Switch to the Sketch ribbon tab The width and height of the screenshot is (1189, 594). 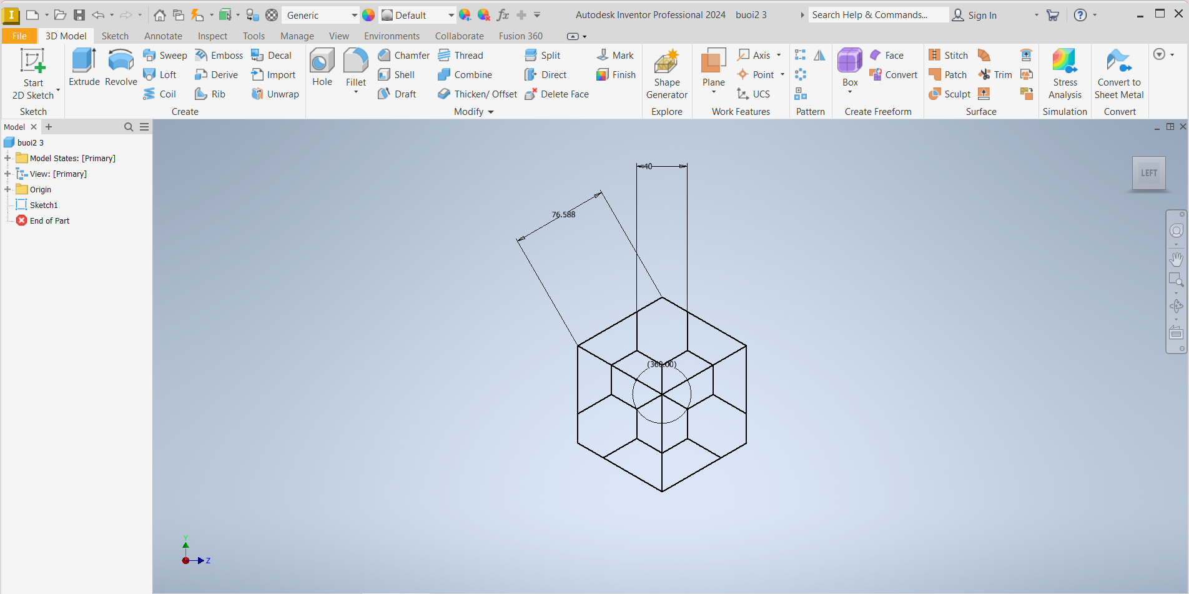click(x=115, y=36)
